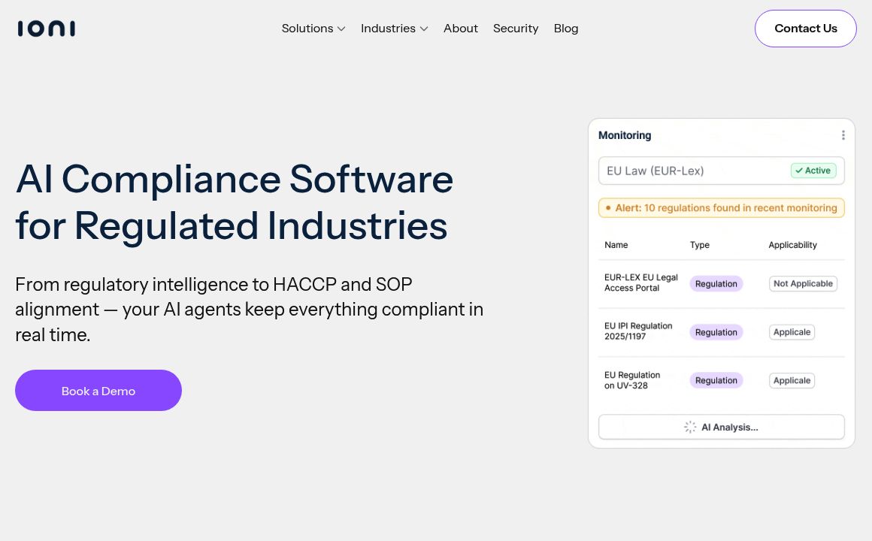Select the EU Regulation on UV-328 entry
The image size is (872, 541).
click(632, 380)
